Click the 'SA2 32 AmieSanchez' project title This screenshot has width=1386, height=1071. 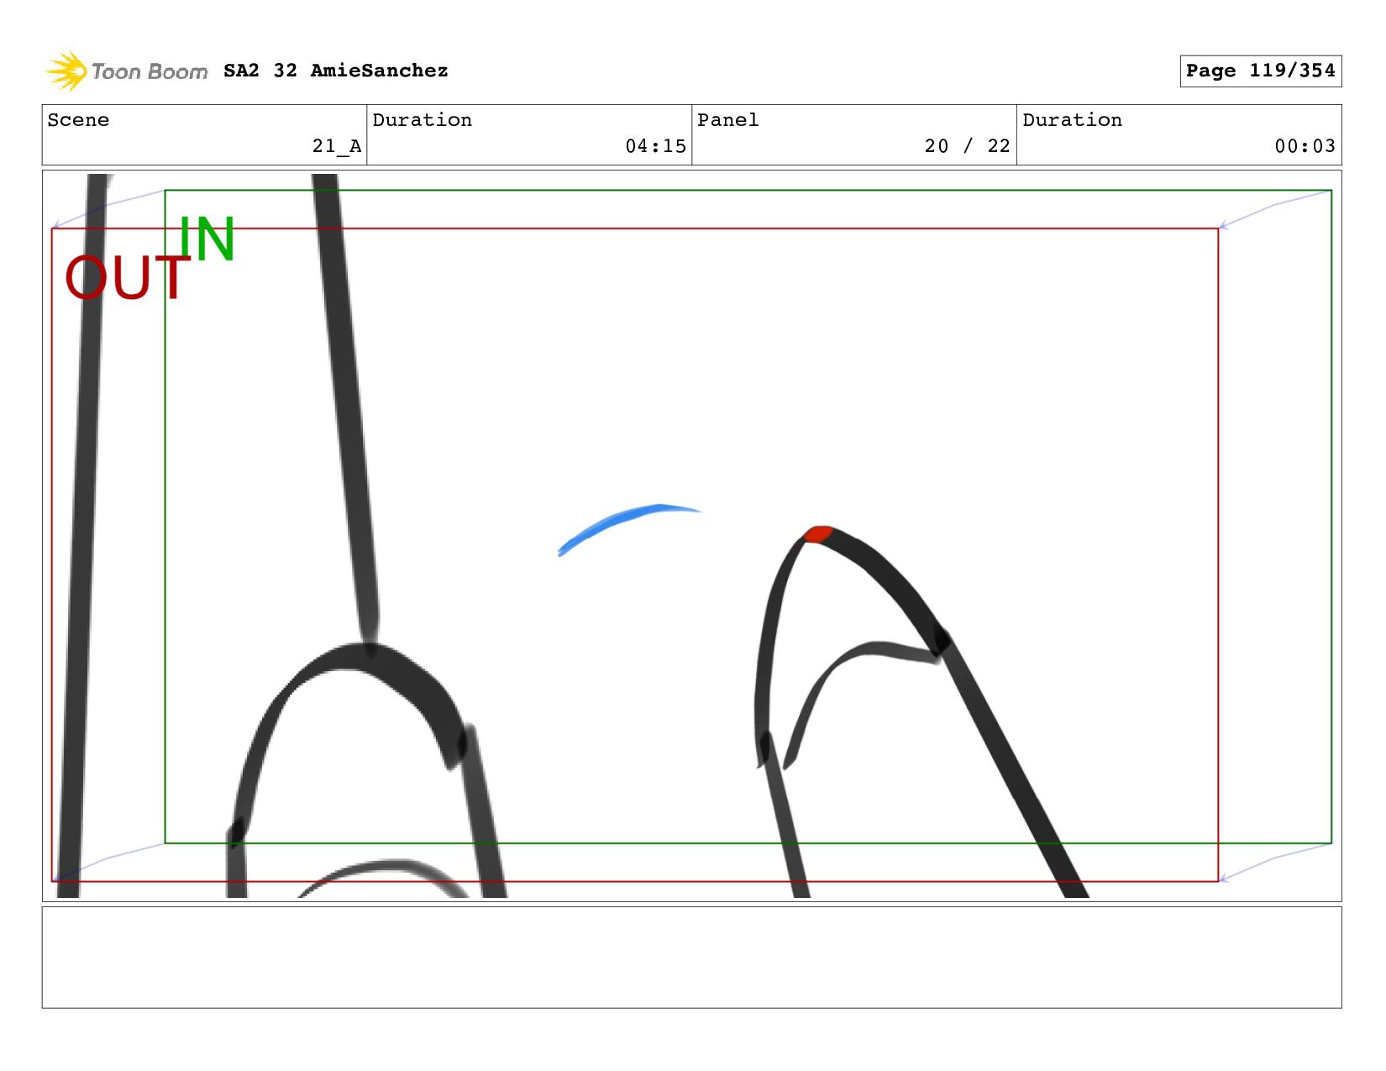[x=335, y=71]
